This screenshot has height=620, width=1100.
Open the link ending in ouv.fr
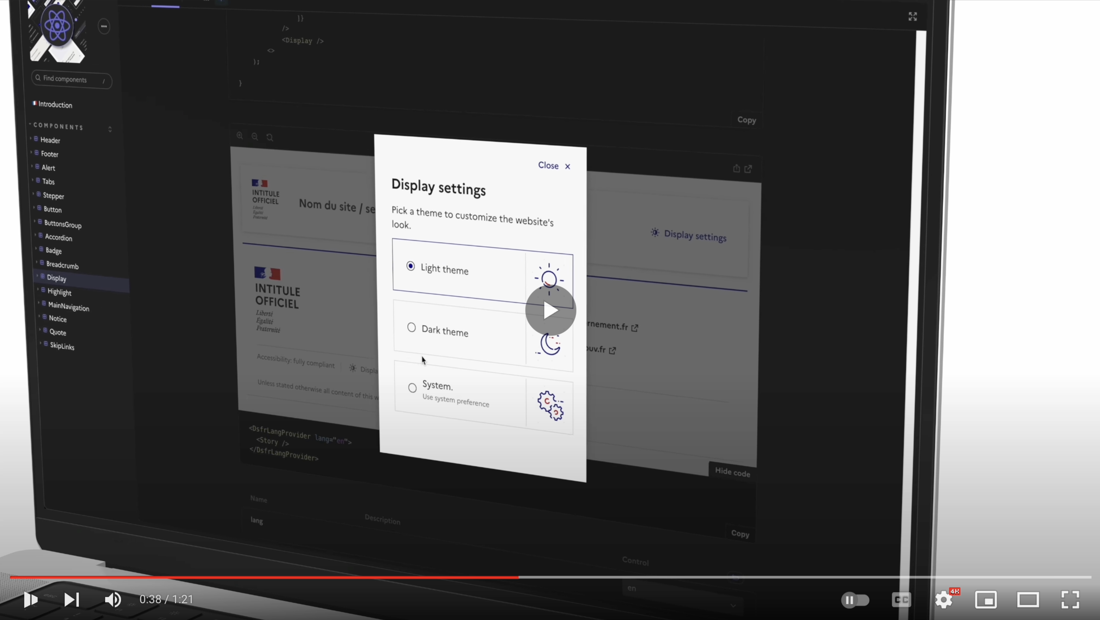pos(601,350)
